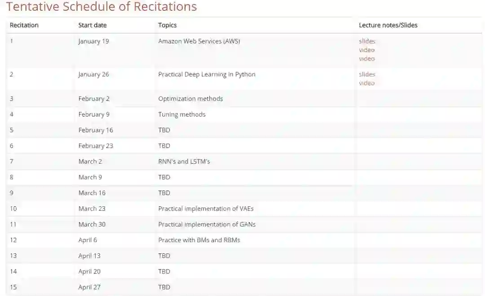Click the Recitation column header
The height and width of the screenshot is (296, 485).
24,25
